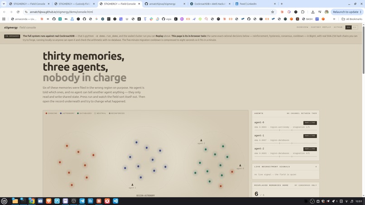Expand the hidden bookmarks overflow chevron
Viewport: 365px width, 205px height.
[334, 19]
